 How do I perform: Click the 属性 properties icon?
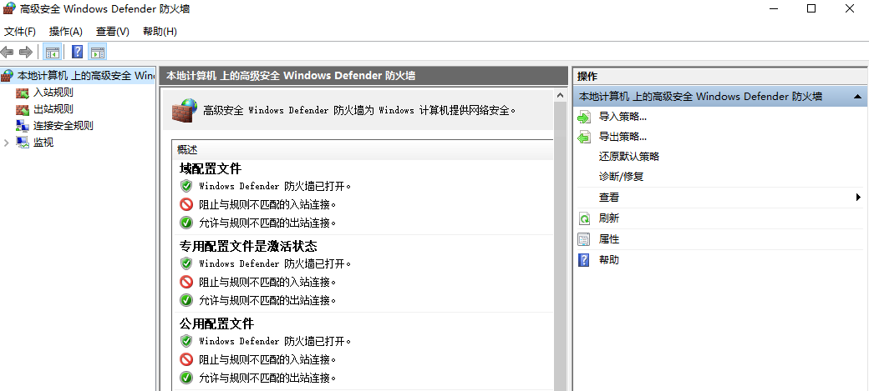(x=584, y=239)
